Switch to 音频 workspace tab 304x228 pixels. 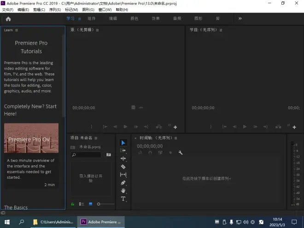(x=177, y=18)
